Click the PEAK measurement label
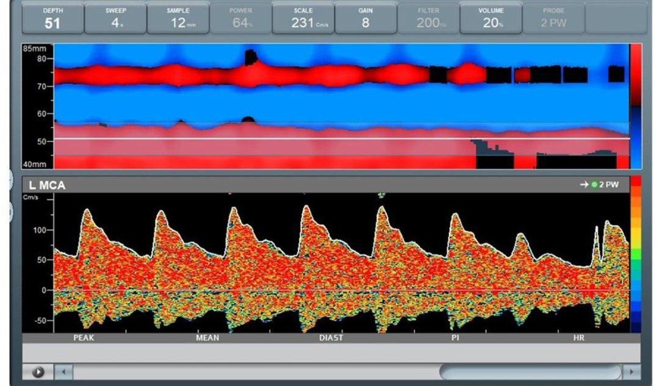Image resolution: width=659 pixels, height=386 pixels. [x=84, y=338]
